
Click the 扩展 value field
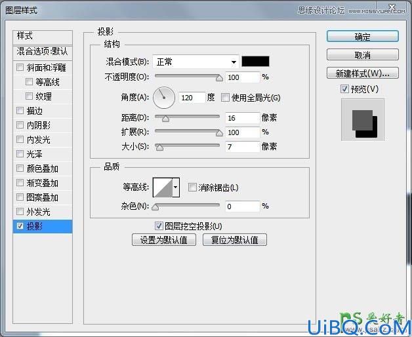243,132
